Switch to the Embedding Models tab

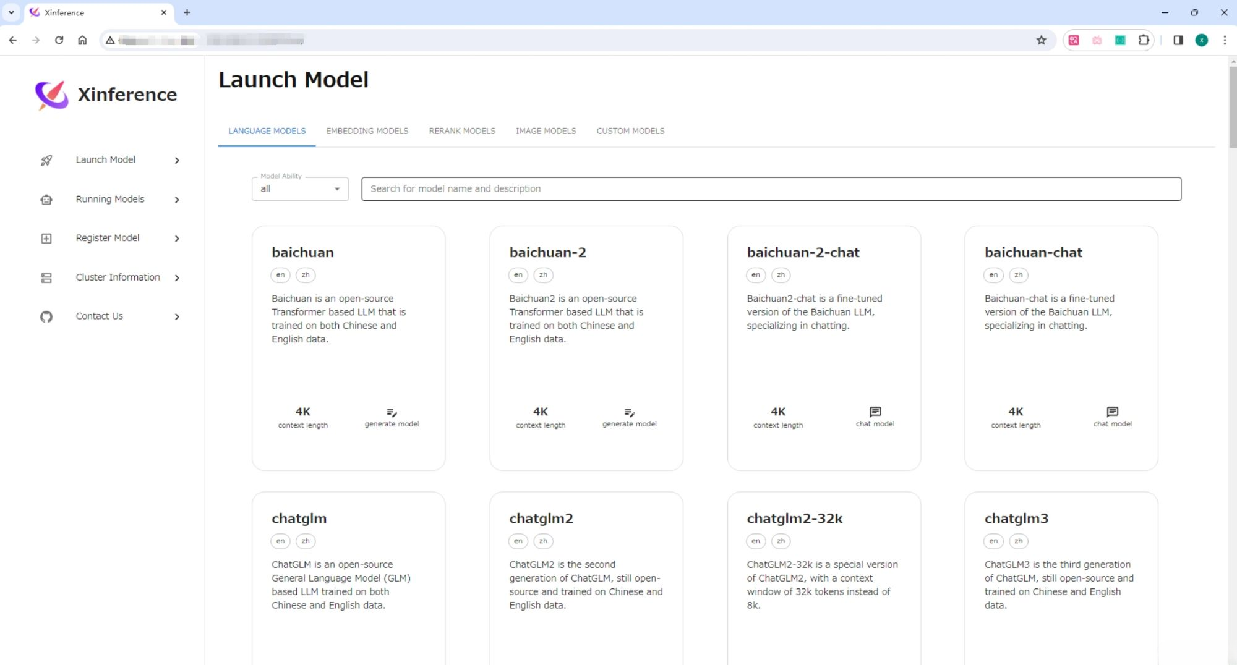367,131
